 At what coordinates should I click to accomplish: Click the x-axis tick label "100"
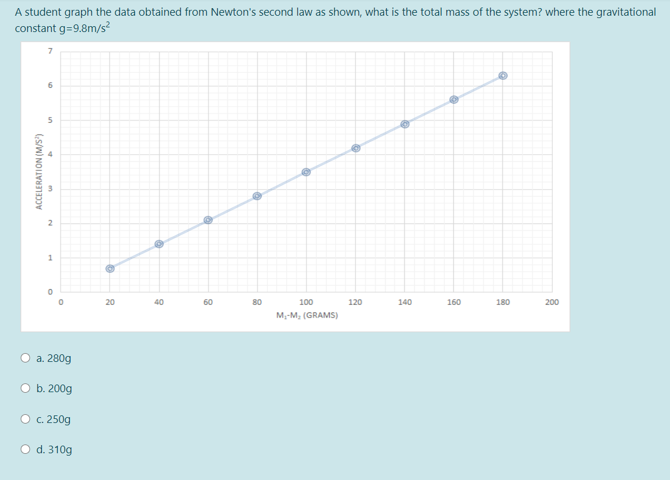[306, 302]
